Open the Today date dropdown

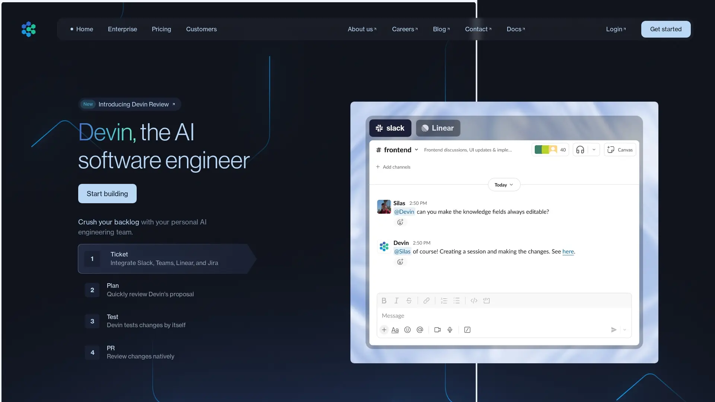(x=504, y=185)
